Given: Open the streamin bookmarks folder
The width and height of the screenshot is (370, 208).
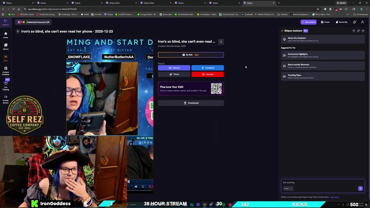Looking at the screenshot, I should click(283, 14).
